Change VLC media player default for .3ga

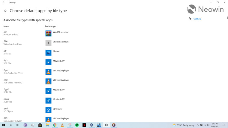pyautogui.click(x=57, y=72)
